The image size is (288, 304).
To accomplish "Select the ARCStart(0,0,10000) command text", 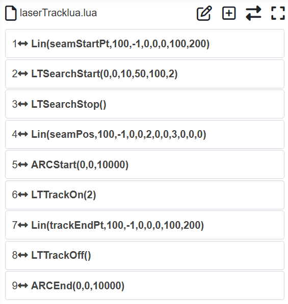I will tap(80, 165).
